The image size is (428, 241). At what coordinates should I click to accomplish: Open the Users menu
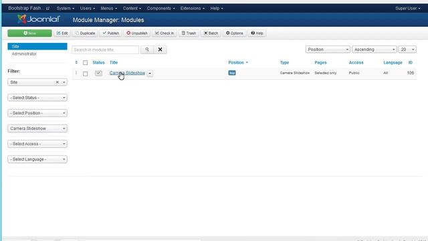[88, 9]
